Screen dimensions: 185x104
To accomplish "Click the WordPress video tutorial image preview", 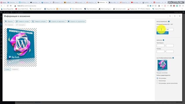I will [21, 47].
